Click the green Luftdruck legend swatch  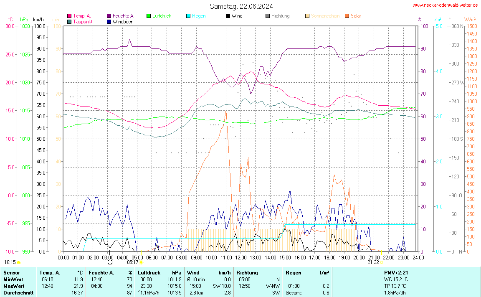click(x=149, y=16)
